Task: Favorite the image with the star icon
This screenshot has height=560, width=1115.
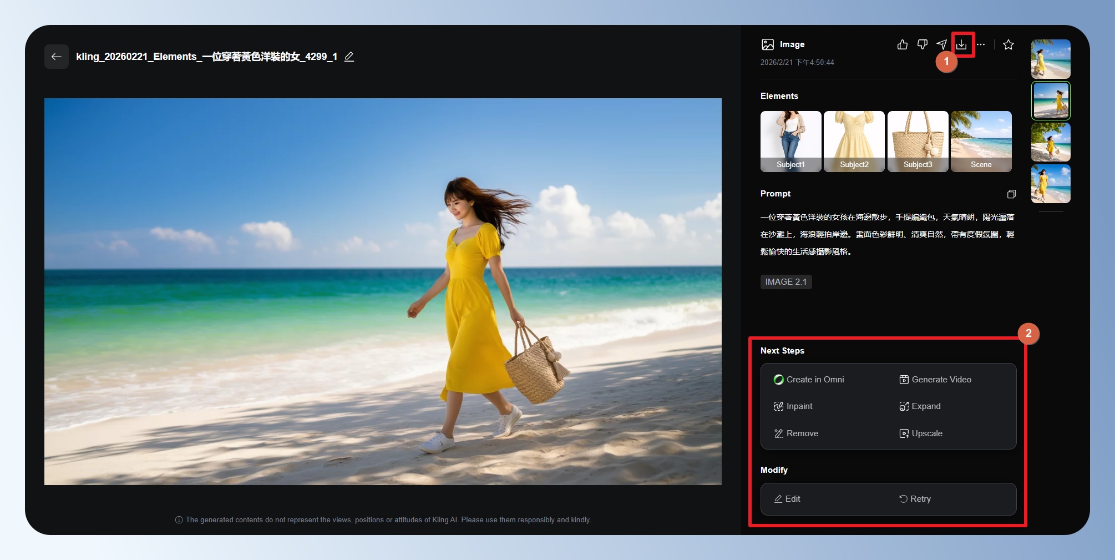Action: tap(1008, 44)
